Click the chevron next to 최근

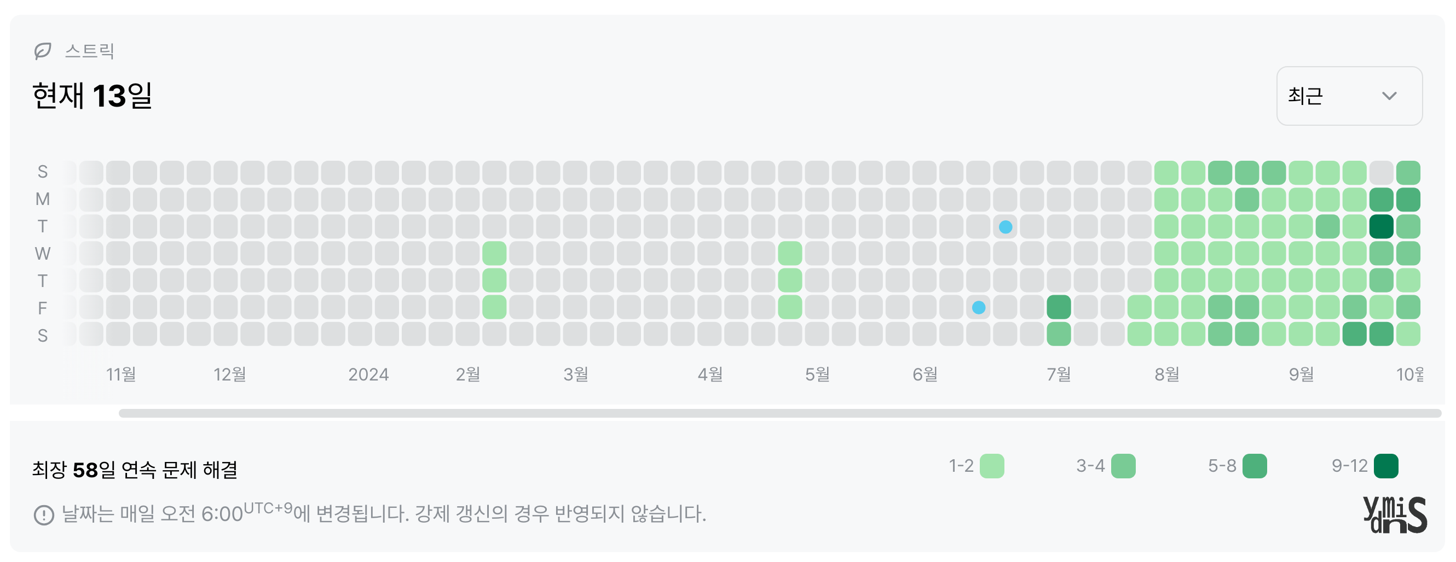pos(1390,96)
